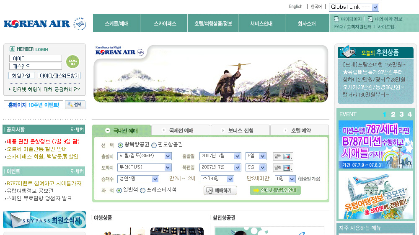Switch language to English
419x235 pixels.
tap(295, 6)
